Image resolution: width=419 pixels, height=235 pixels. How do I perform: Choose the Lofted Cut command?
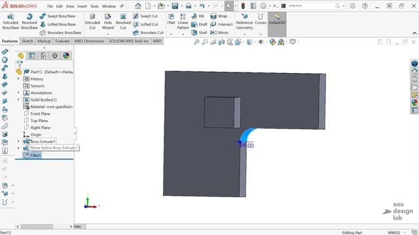point(145,24)
